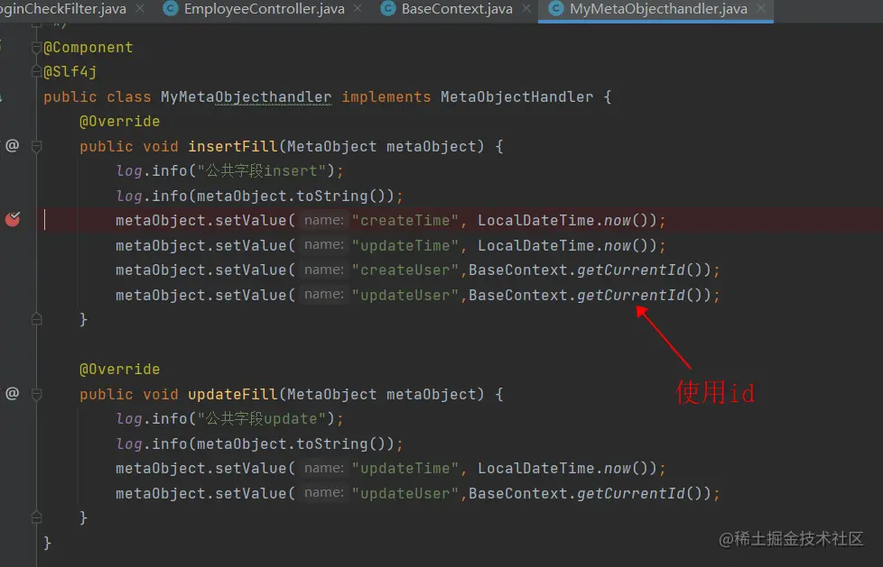Click the class icon on MyMetaObjecthandler.java tab

(x=556, y=8)
